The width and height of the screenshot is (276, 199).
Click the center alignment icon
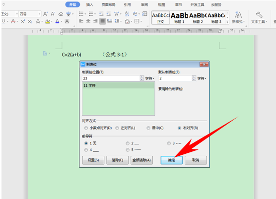(88, 21)
